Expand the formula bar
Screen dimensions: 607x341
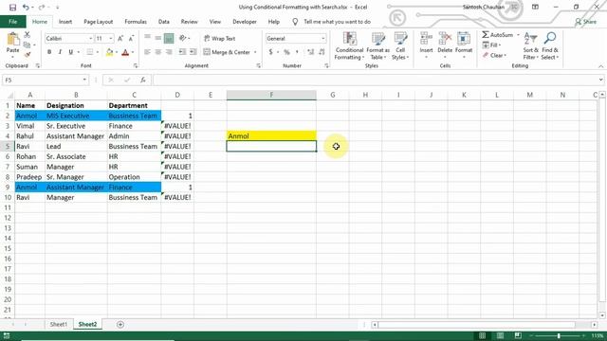tap(600, 80)
